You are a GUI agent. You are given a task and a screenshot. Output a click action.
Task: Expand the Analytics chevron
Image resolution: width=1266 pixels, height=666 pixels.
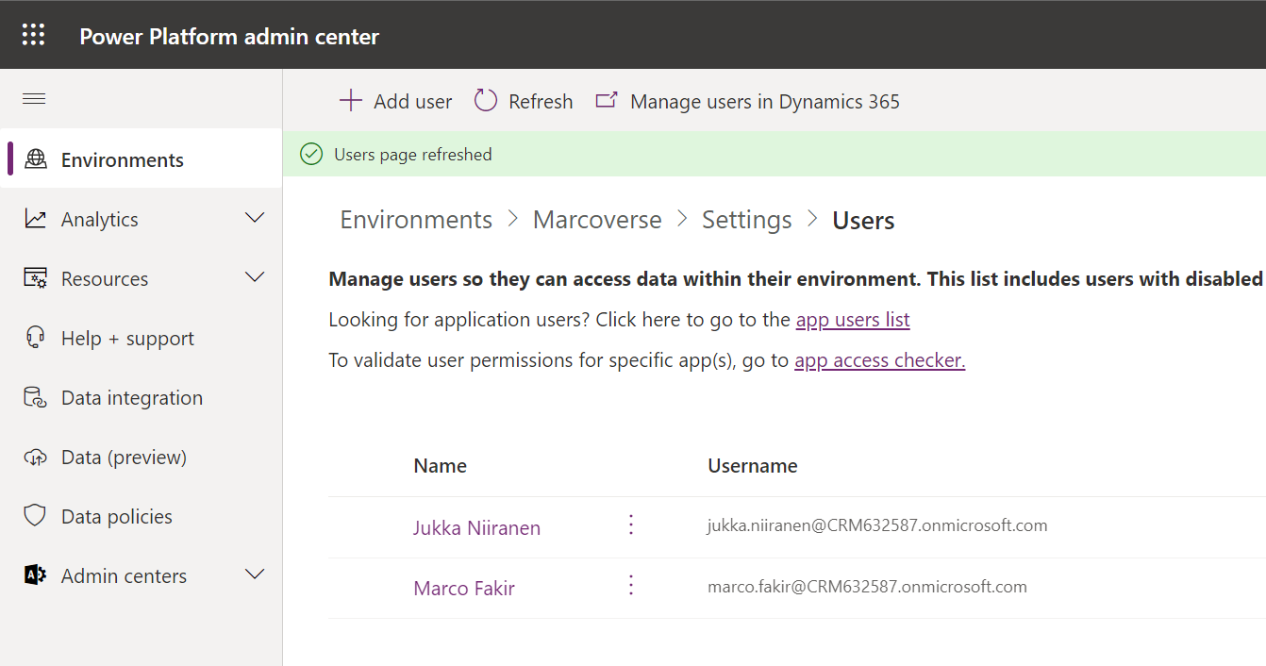255,218
